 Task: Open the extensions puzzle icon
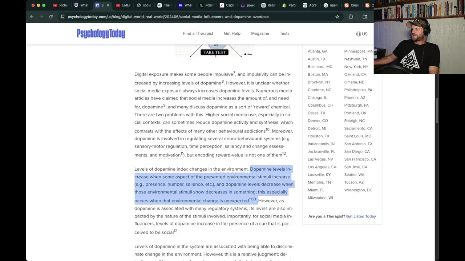click(351, 17)
